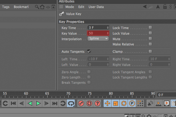Toggle the Scale keyframe orange icon
Screen dimensions: 176x117
tap(116, 103)
